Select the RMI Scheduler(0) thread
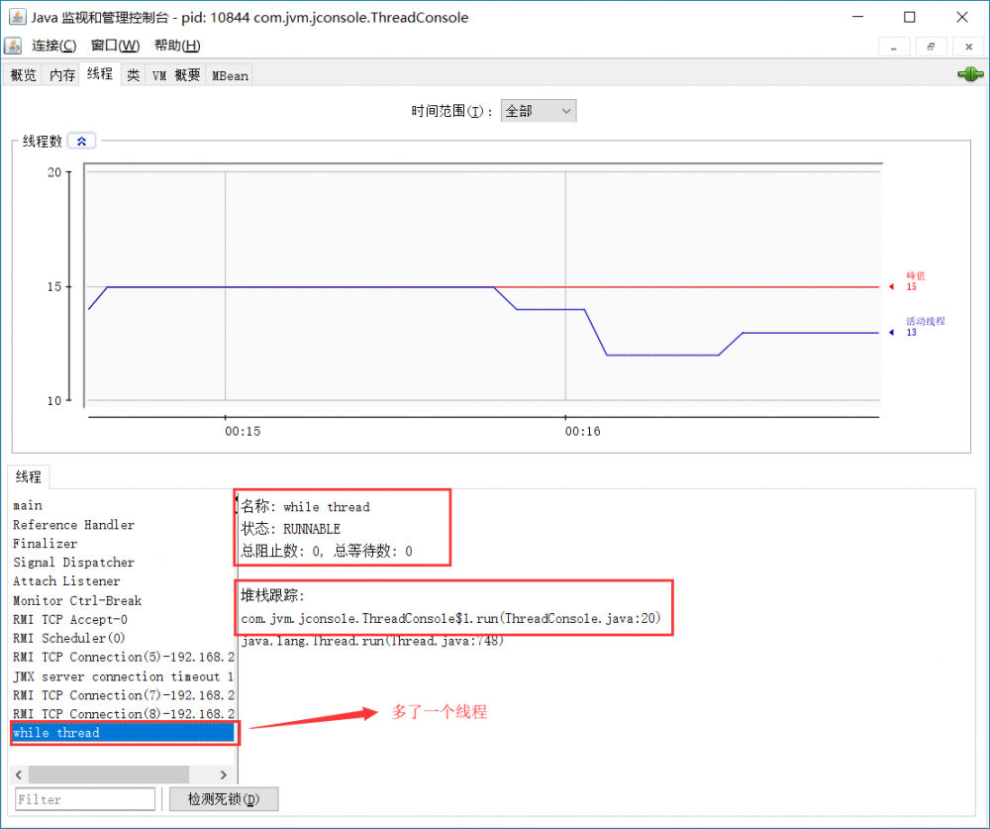 123,638
